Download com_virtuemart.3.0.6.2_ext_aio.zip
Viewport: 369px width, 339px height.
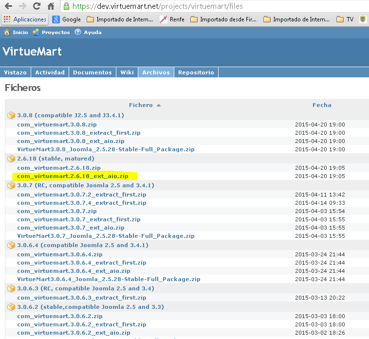pyautogui.click(x=74, y=333)
